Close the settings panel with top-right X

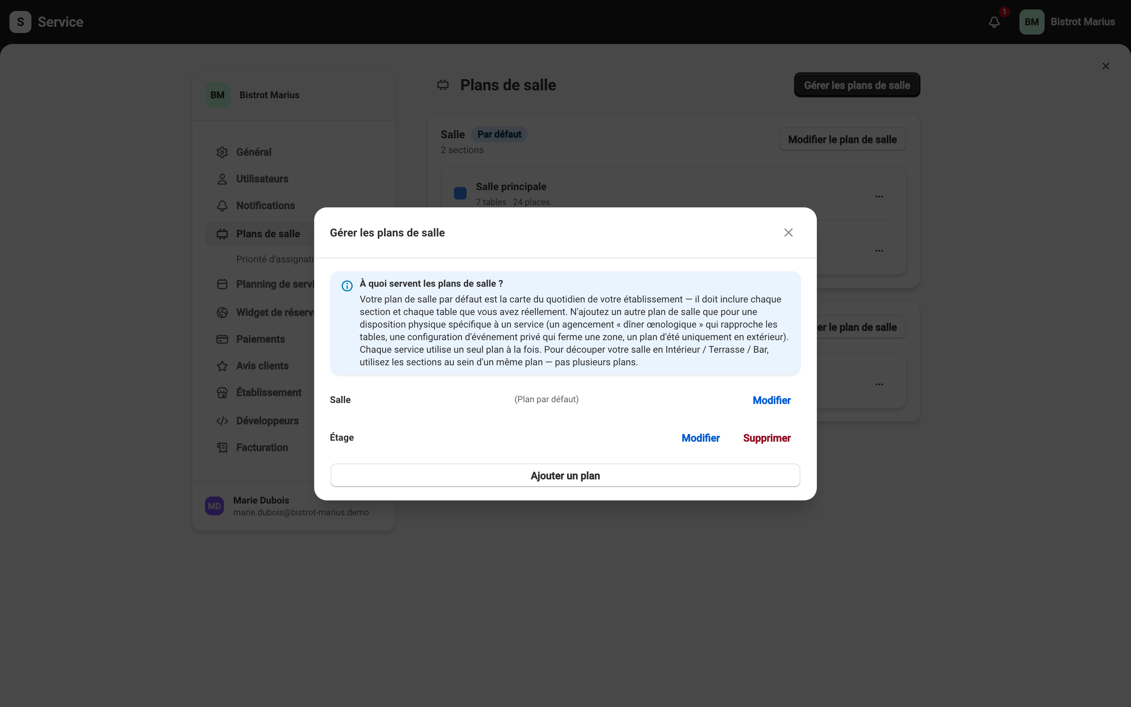click(1105, 66)
